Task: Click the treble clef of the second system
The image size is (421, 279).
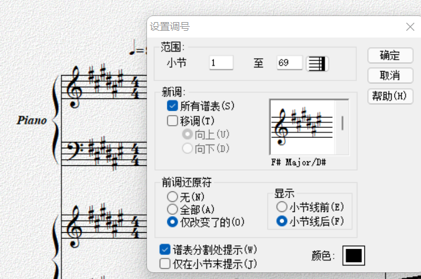Action: (74, 226)
